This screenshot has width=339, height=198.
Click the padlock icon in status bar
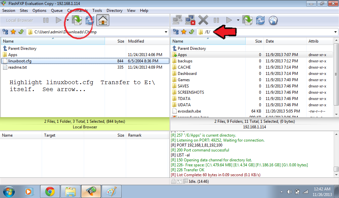tap(173, 181)
